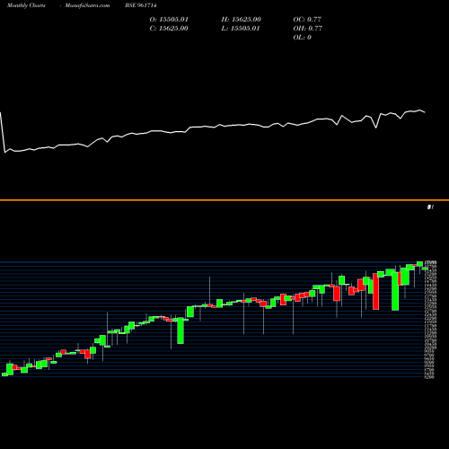Click the last green candle at the chart's right edge
This screenshot has width=449, height=449.
(425, 269)
